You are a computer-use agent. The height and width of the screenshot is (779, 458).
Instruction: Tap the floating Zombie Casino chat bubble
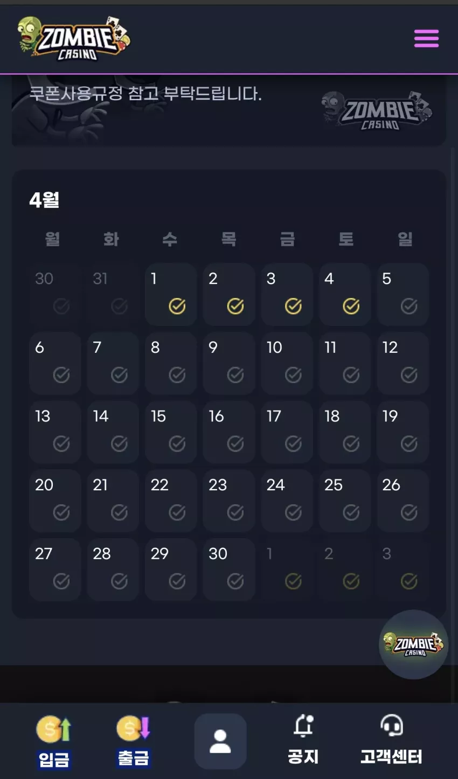(413, 644)
